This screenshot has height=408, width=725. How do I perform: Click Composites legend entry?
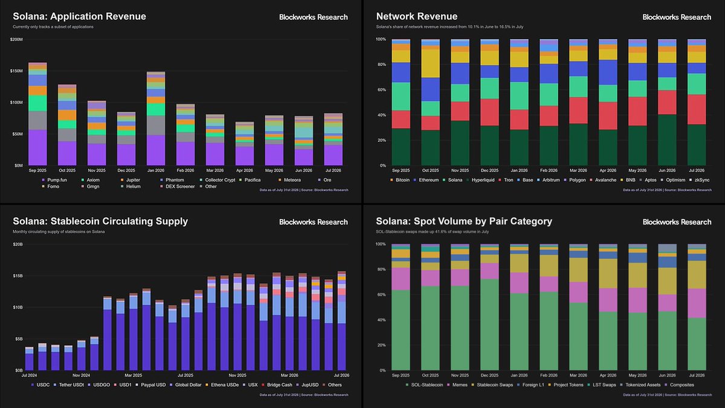tap(678, 385)
